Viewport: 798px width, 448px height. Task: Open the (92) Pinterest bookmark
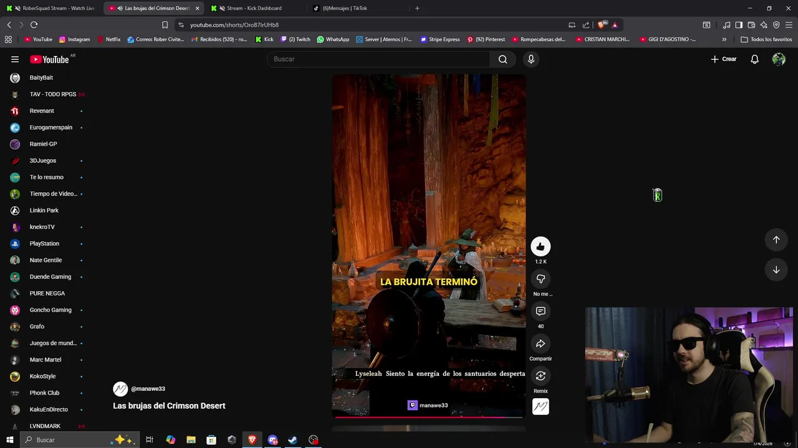tap(486, 39)
